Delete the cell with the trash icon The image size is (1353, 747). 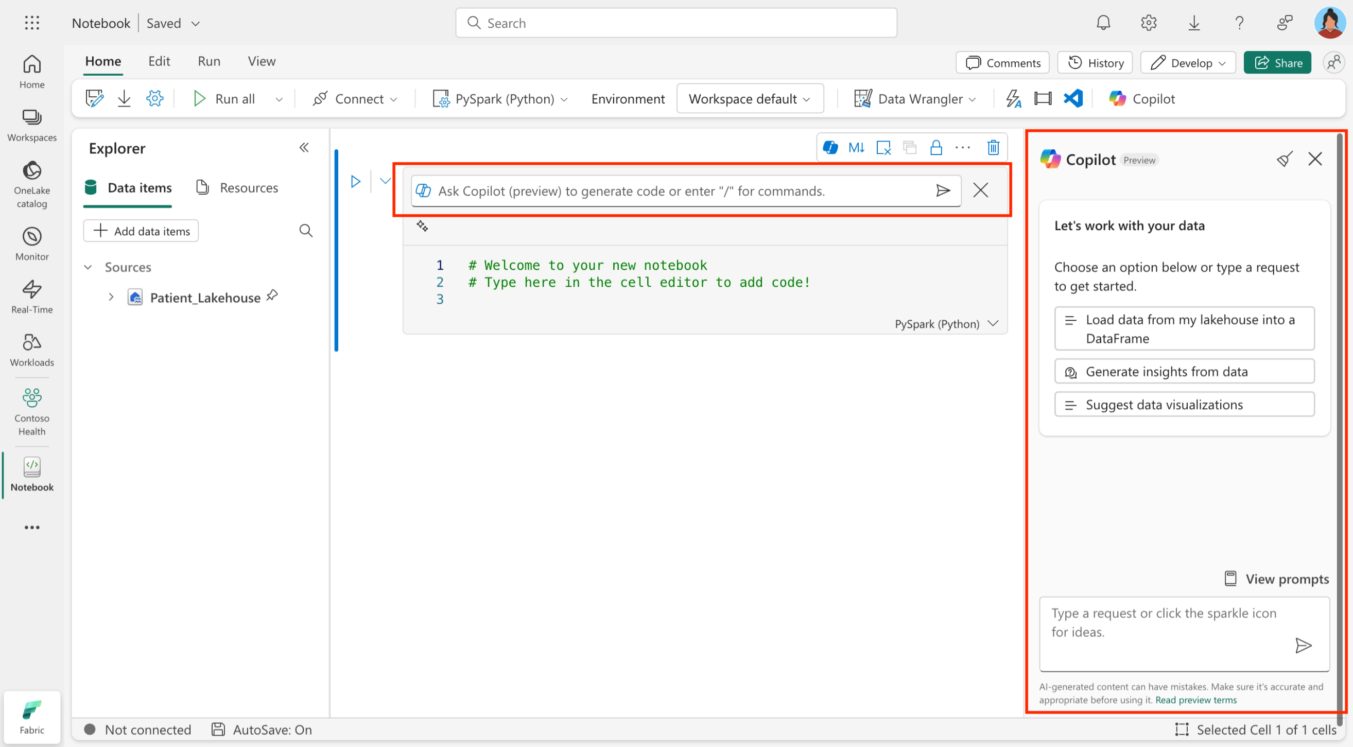993,148
